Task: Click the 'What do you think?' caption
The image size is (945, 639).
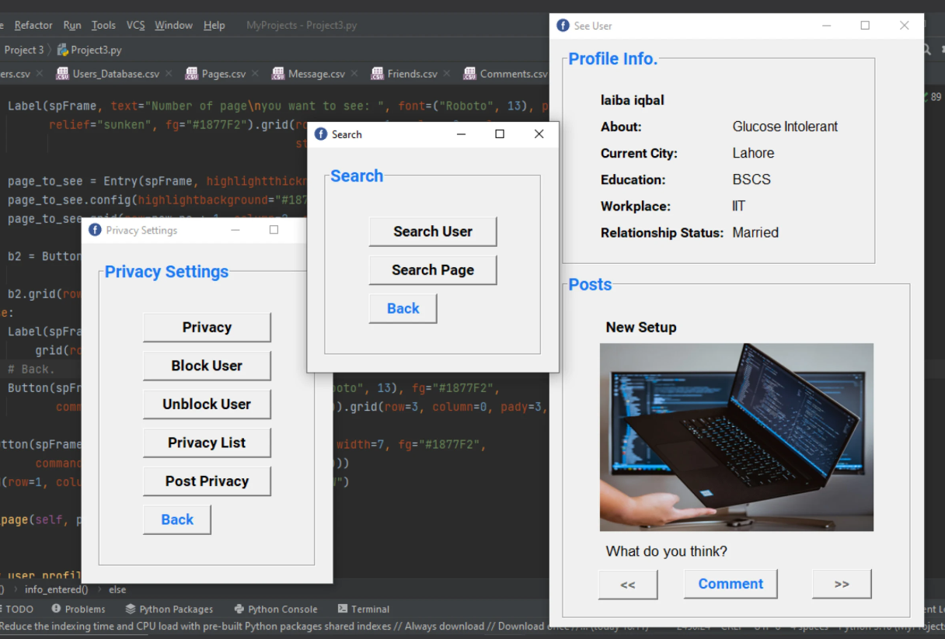Action: coord(667,552)
